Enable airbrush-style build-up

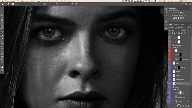click(57, 4)
